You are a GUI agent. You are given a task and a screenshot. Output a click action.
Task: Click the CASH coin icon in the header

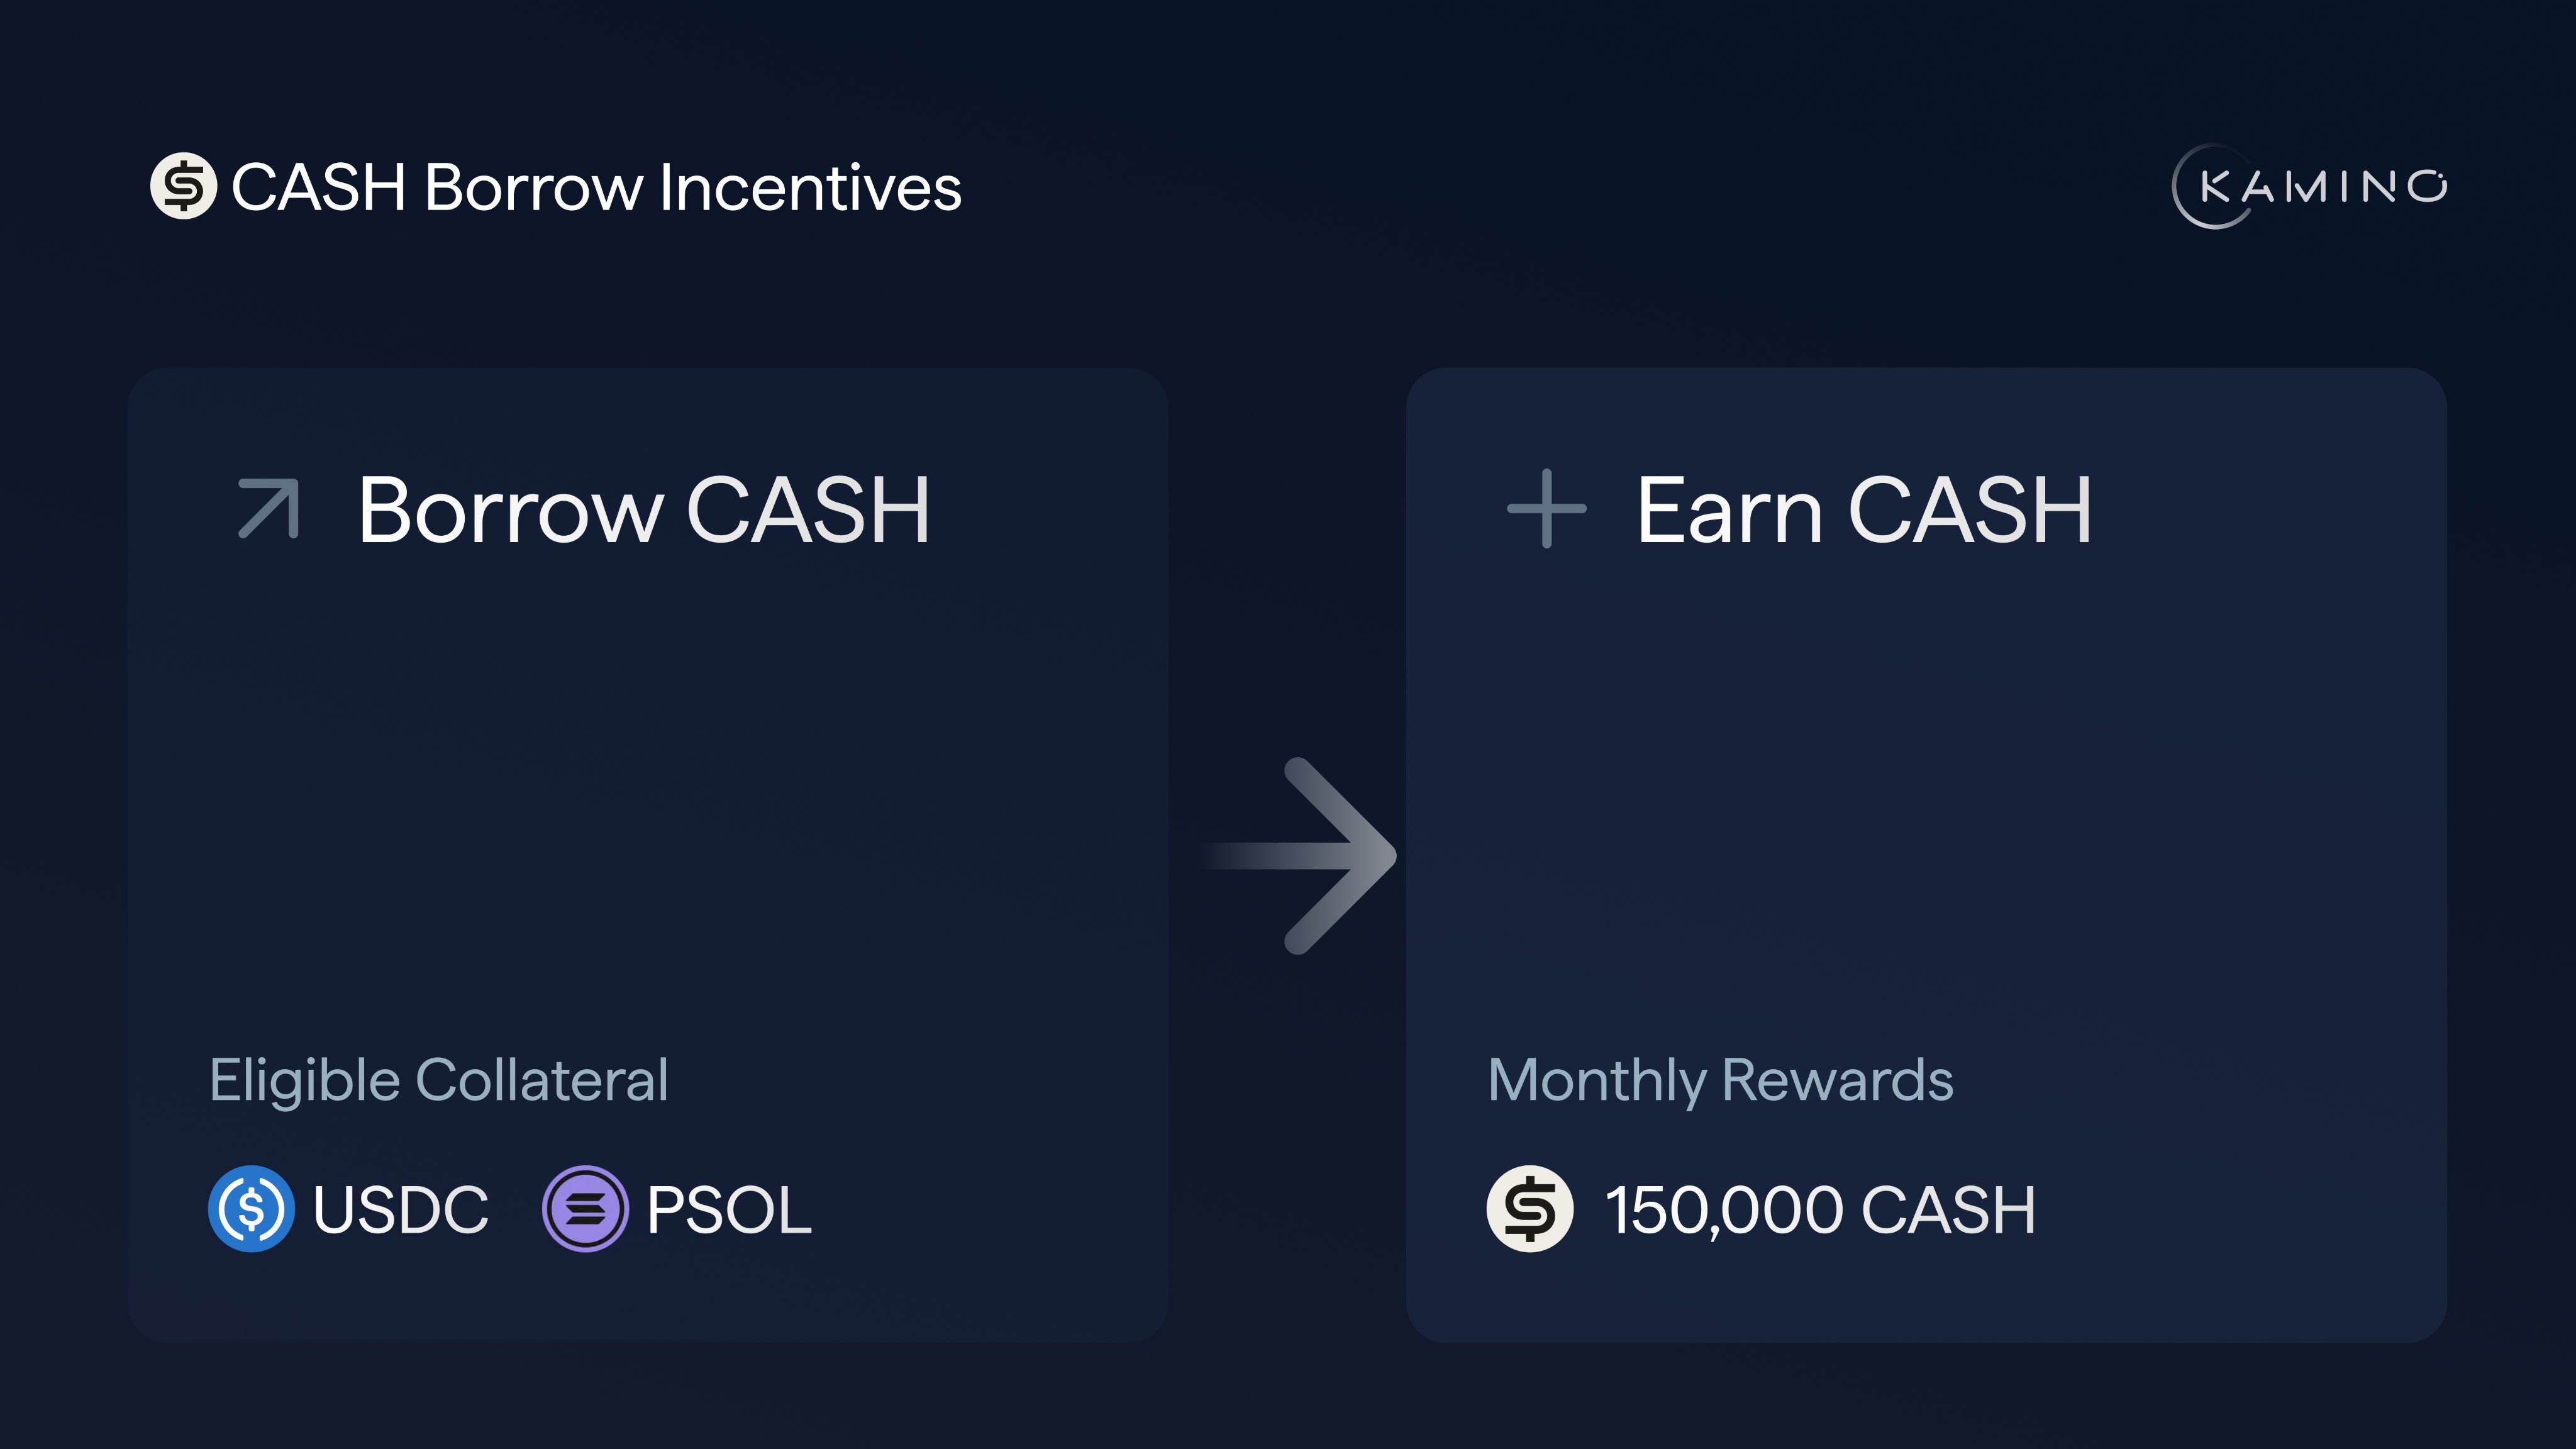click(183, 186)
